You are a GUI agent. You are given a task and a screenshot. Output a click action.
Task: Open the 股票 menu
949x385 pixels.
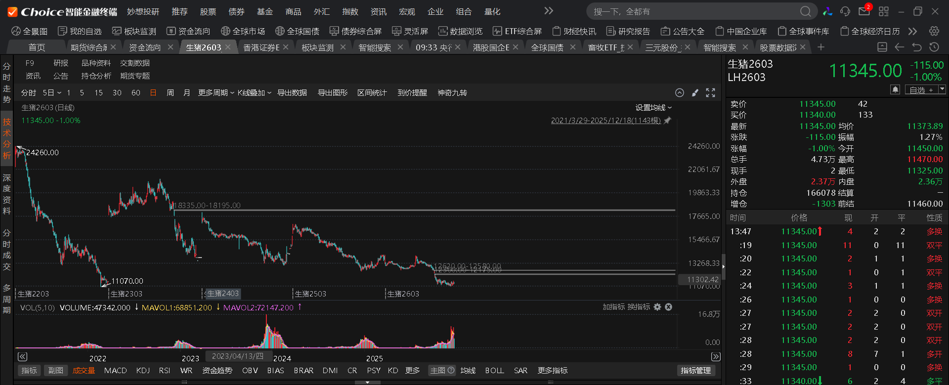[208, 11]
